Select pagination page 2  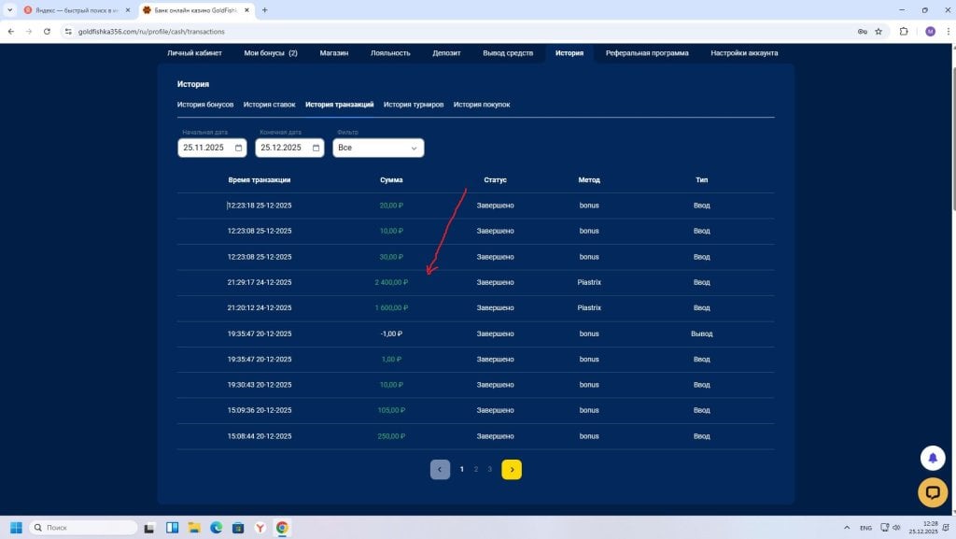pyautogui.click(x=475, y=470)
